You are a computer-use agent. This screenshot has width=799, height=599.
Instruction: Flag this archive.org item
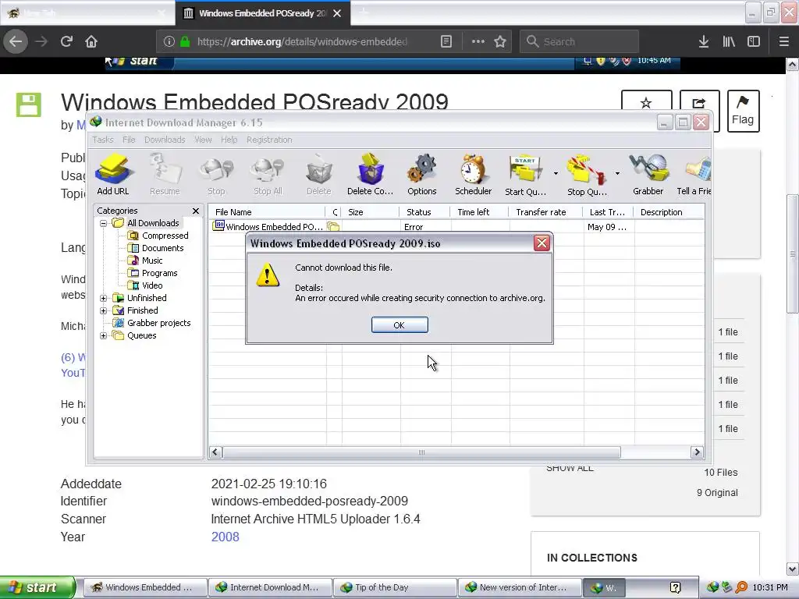click(x=743, y=111)
